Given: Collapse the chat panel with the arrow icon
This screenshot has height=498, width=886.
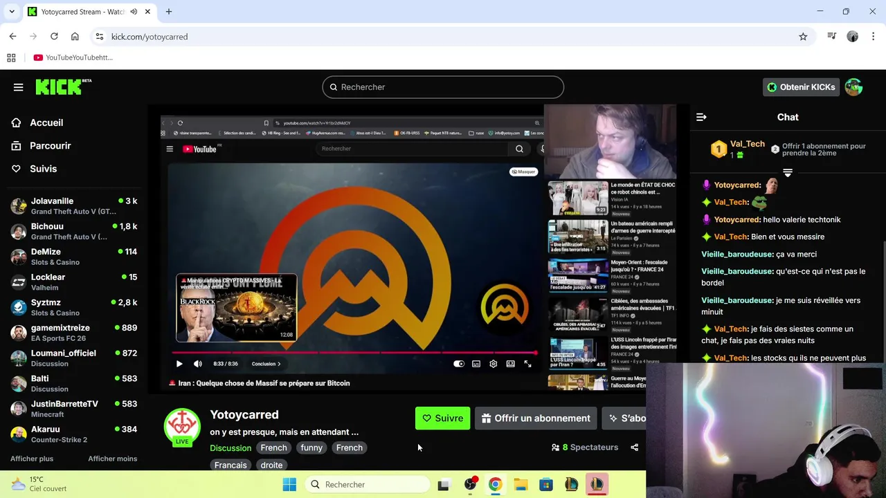Looking at the screenshot, I should [701, 118].
